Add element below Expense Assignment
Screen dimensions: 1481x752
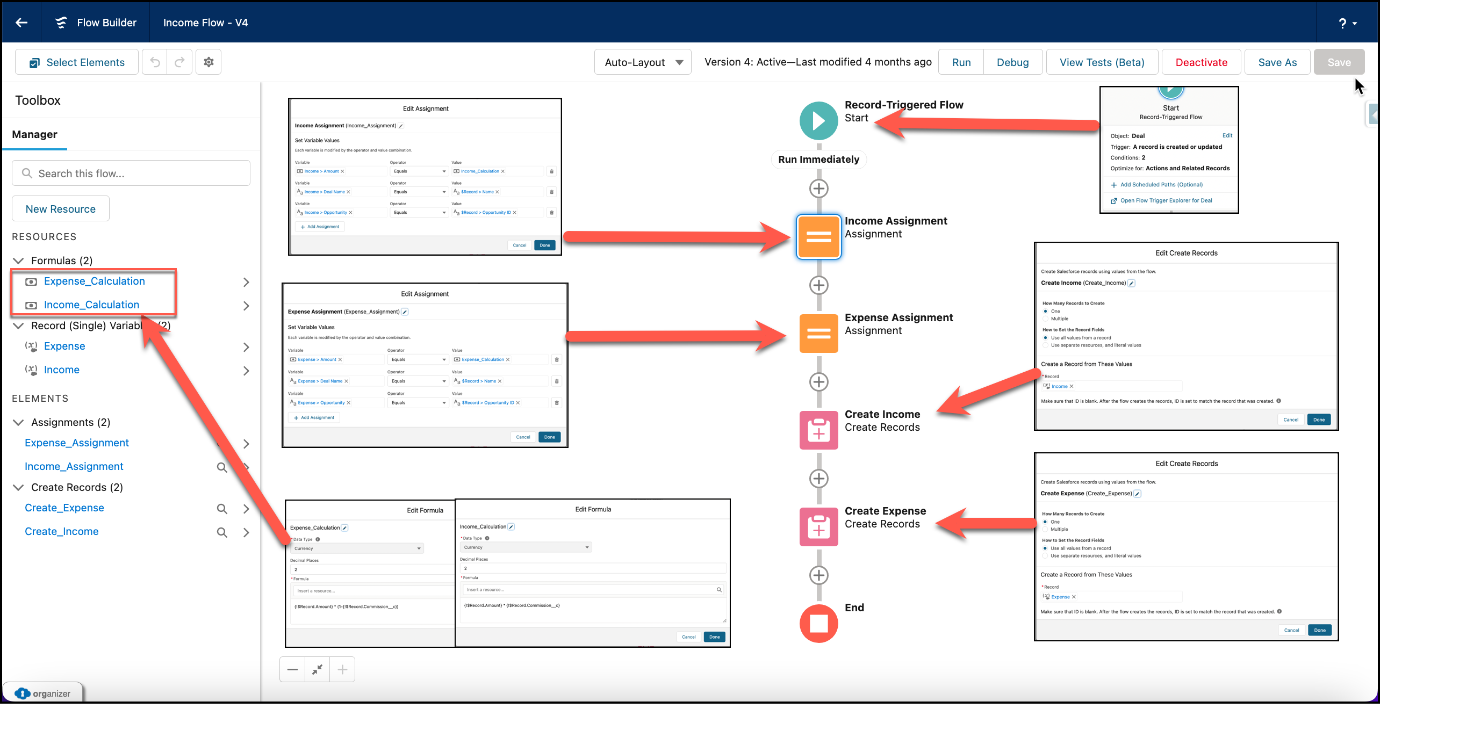(819, 381)
